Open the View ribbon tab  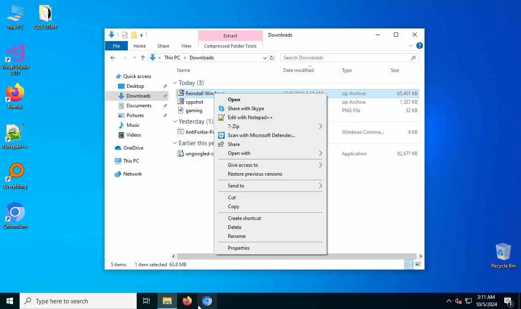pos(186,46)
